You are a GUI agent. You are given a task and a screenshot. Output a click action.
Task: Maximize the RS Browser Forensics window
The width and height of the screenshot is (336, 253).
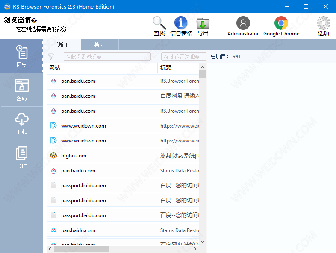point(306,7)
